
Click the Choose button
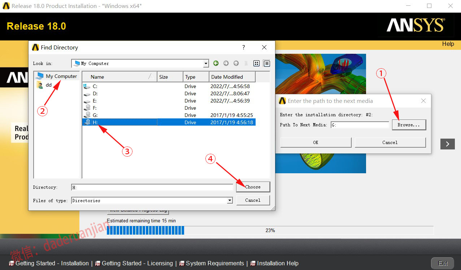pyautogui.click(x=253, y=187)
